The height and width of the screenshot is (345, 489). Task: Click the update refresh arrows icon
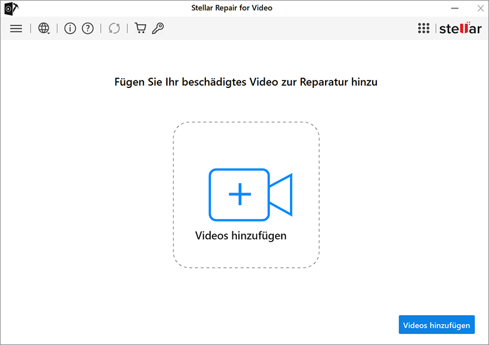pos(114,28)
